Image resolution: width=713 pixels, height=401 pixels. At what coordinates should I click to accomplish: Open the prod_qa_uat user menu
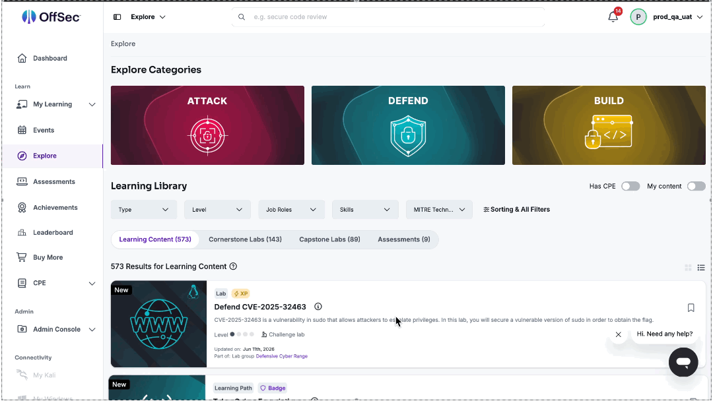[678, 16]
